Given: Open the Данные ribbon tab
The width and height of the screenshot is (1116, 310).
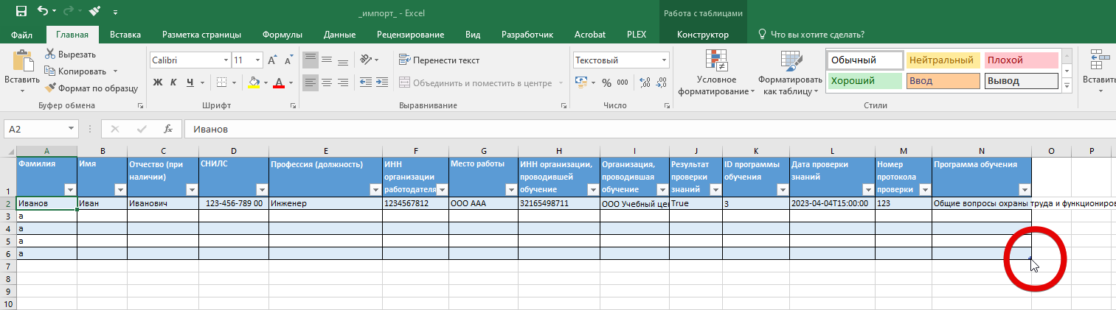Looking at the screenshot, I should point(339,35).
